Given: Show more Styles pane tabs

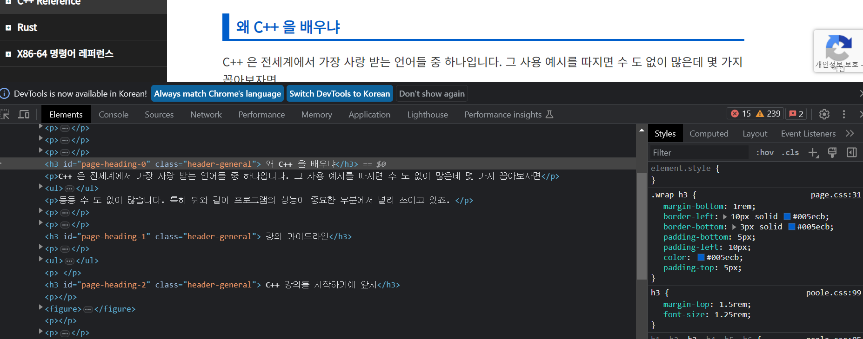Looking at the screenshot, I should 850,134.
